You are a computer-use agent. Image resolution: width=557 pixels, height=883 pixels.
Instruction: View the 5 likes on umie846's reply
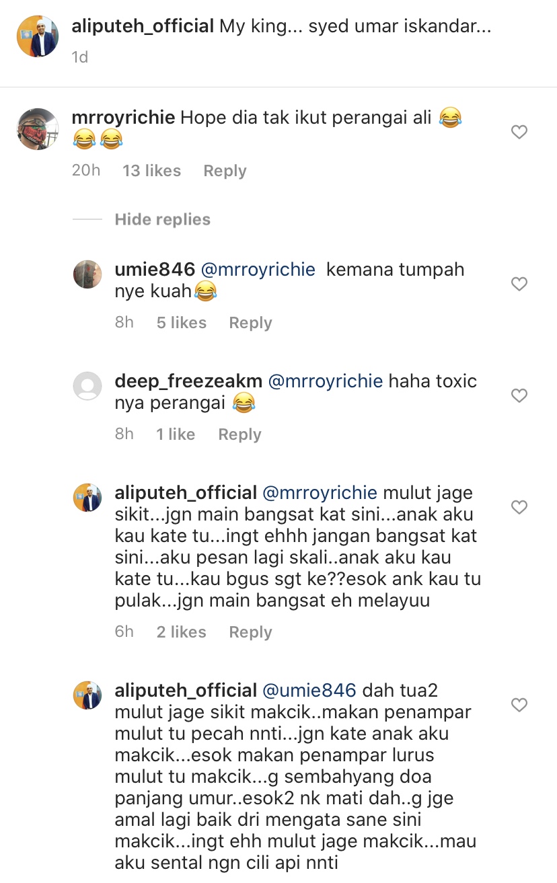(182, 323)
